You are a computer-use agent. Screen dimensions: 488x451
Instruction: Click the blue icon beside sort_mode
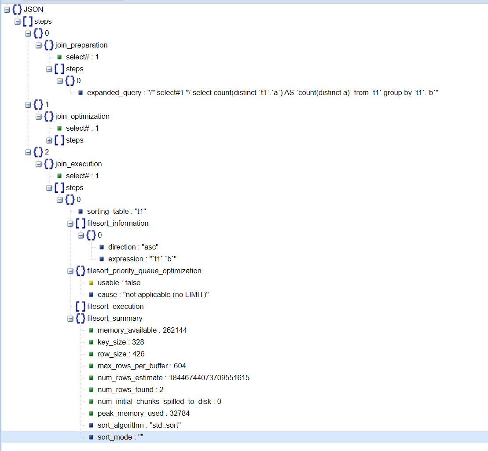(91, 437)
